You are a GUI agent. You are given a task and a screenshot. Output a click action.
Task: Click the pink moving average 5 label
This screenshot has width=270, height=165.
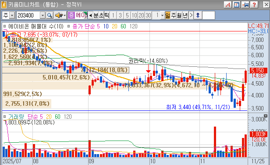tap(98, 26)
